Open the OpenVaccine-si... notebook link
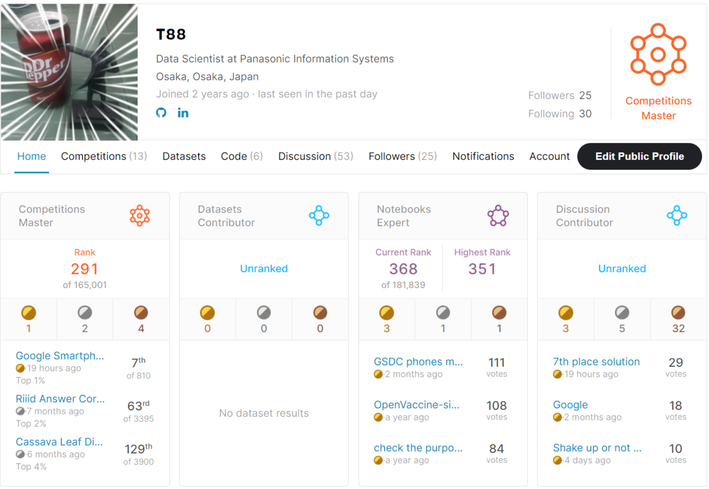 (x=417, y=405)
